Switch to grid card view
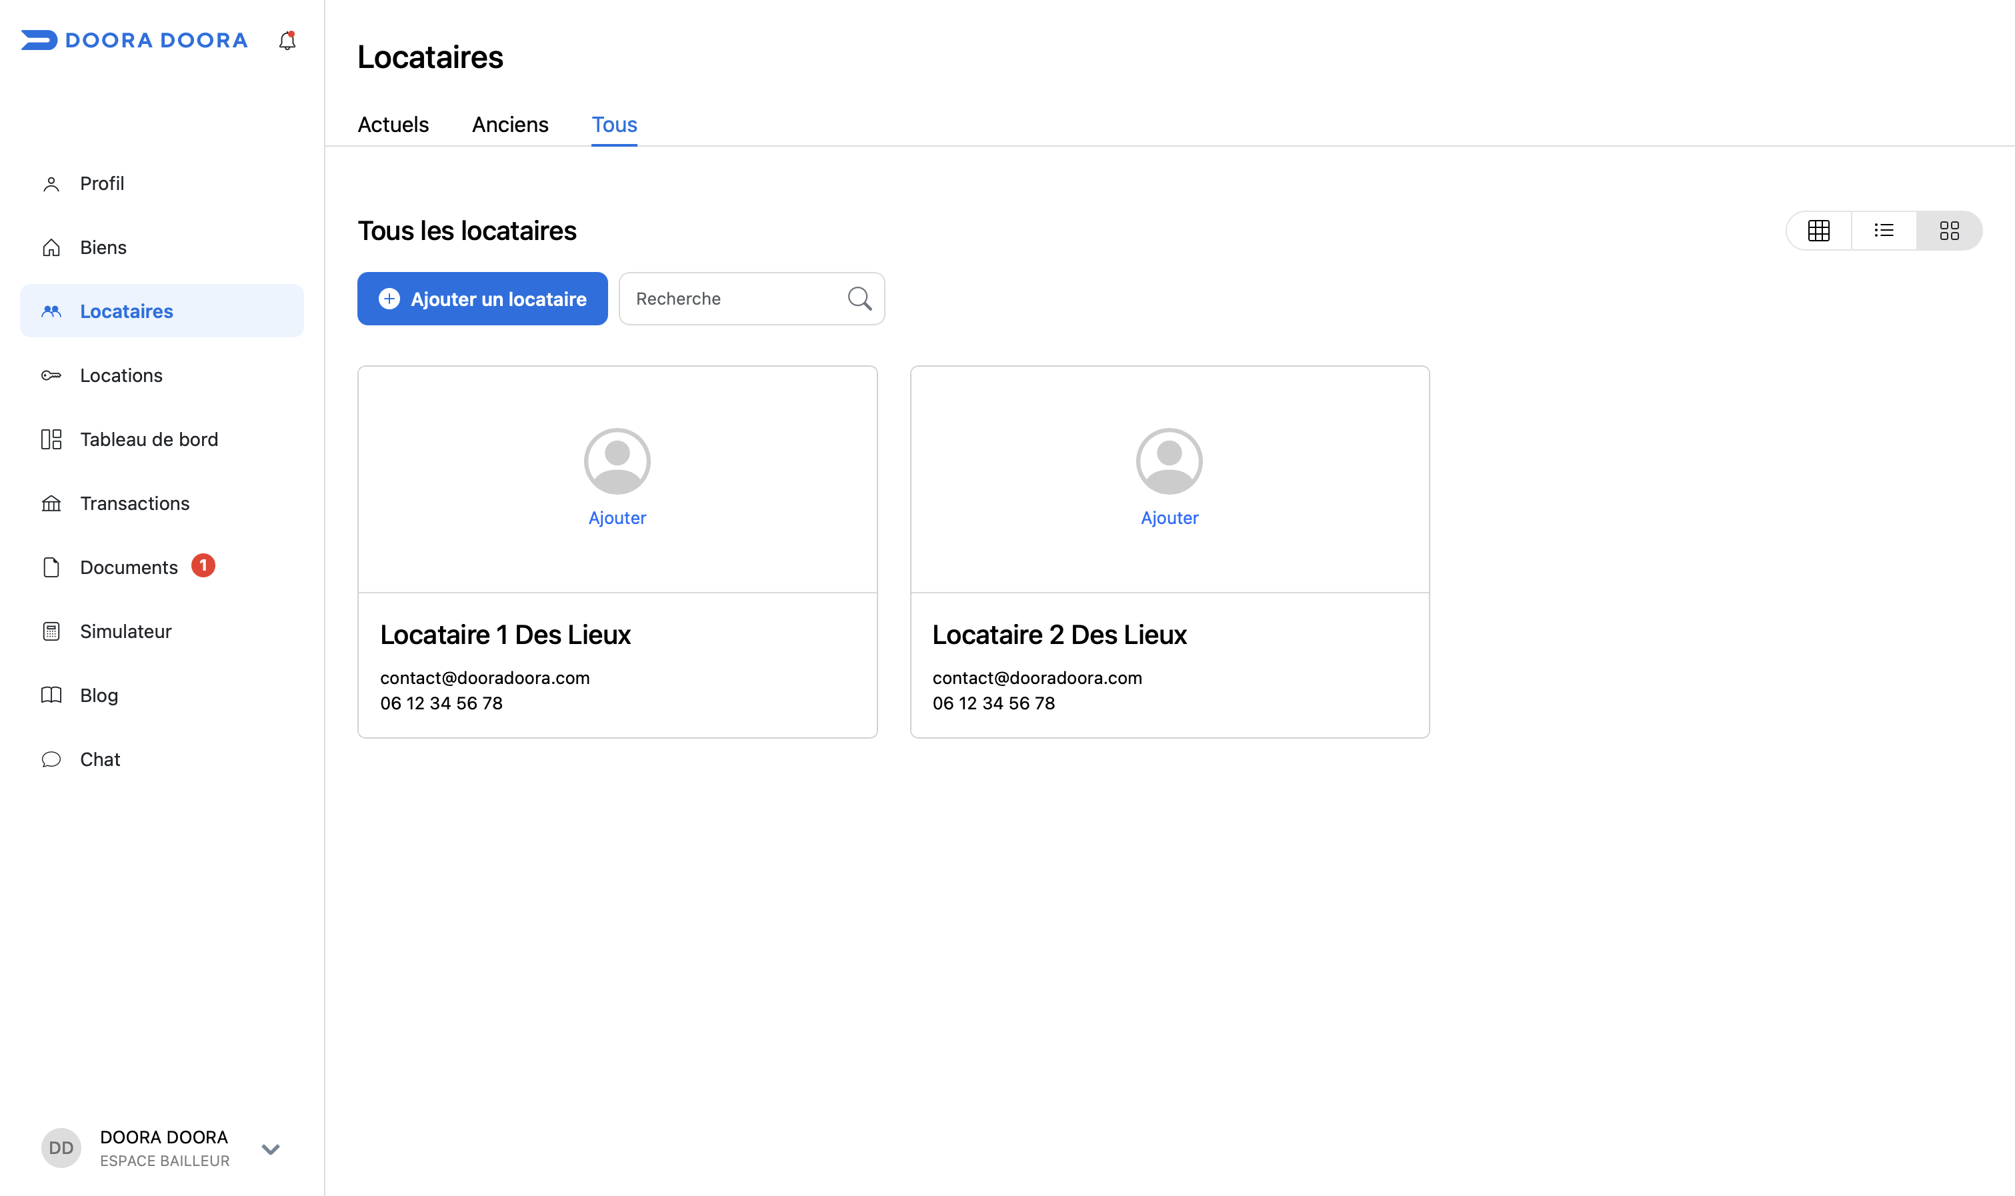Image resolution: width=2015 pixels, height=1196 pixels. point(1949,231)
